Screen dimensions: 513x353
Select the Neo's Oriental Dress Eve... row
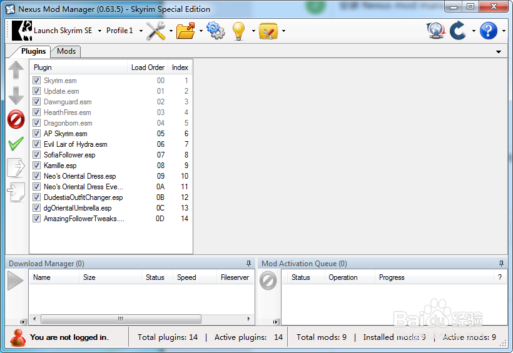tap(111, 187)
